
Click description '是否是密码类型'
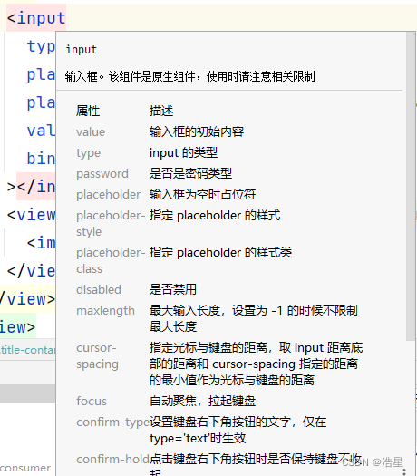190,173
